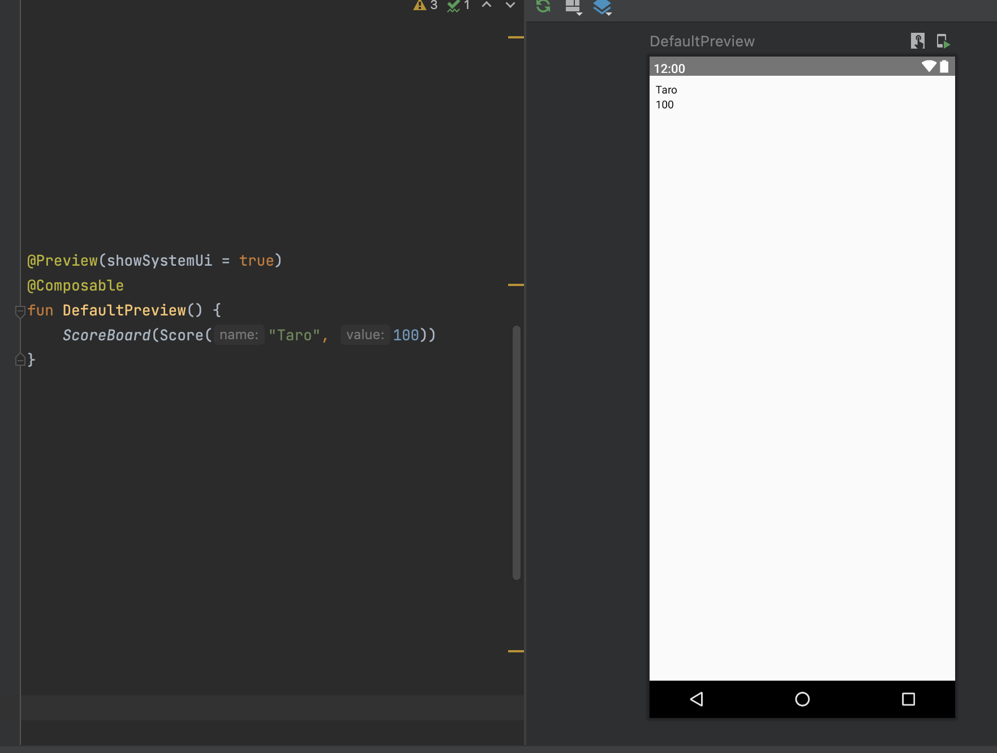997x753 pixels.
Task: Jump to the topmost warning stripe marker
Action: (x=516, y=37)
